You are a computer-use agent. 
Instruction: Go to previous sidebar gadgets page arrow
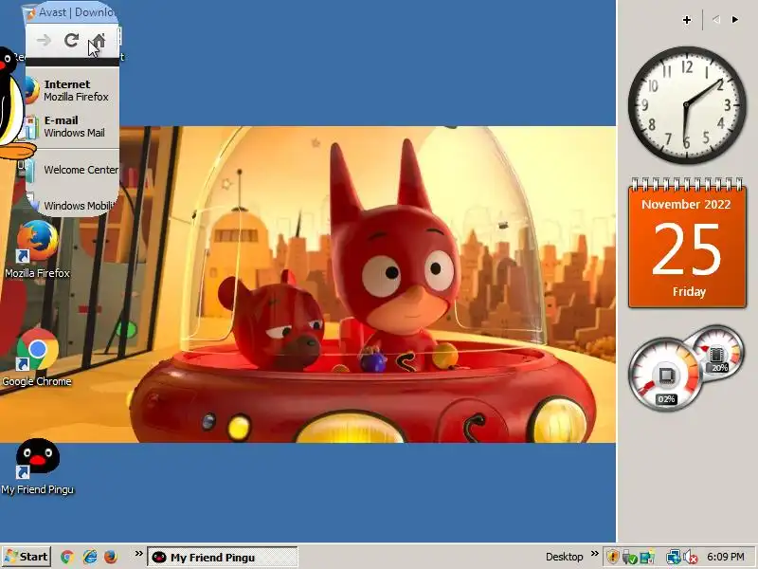(716, 19)
